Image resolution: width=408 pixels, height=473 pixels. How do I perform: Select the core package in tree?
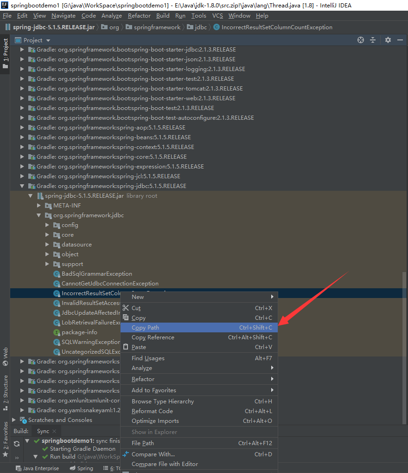coord(68,235)
